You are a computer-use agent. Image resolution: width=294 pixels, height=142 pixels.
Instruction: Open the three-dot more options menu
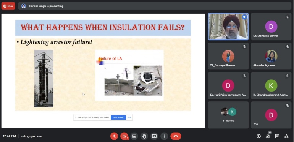(164, 136)
